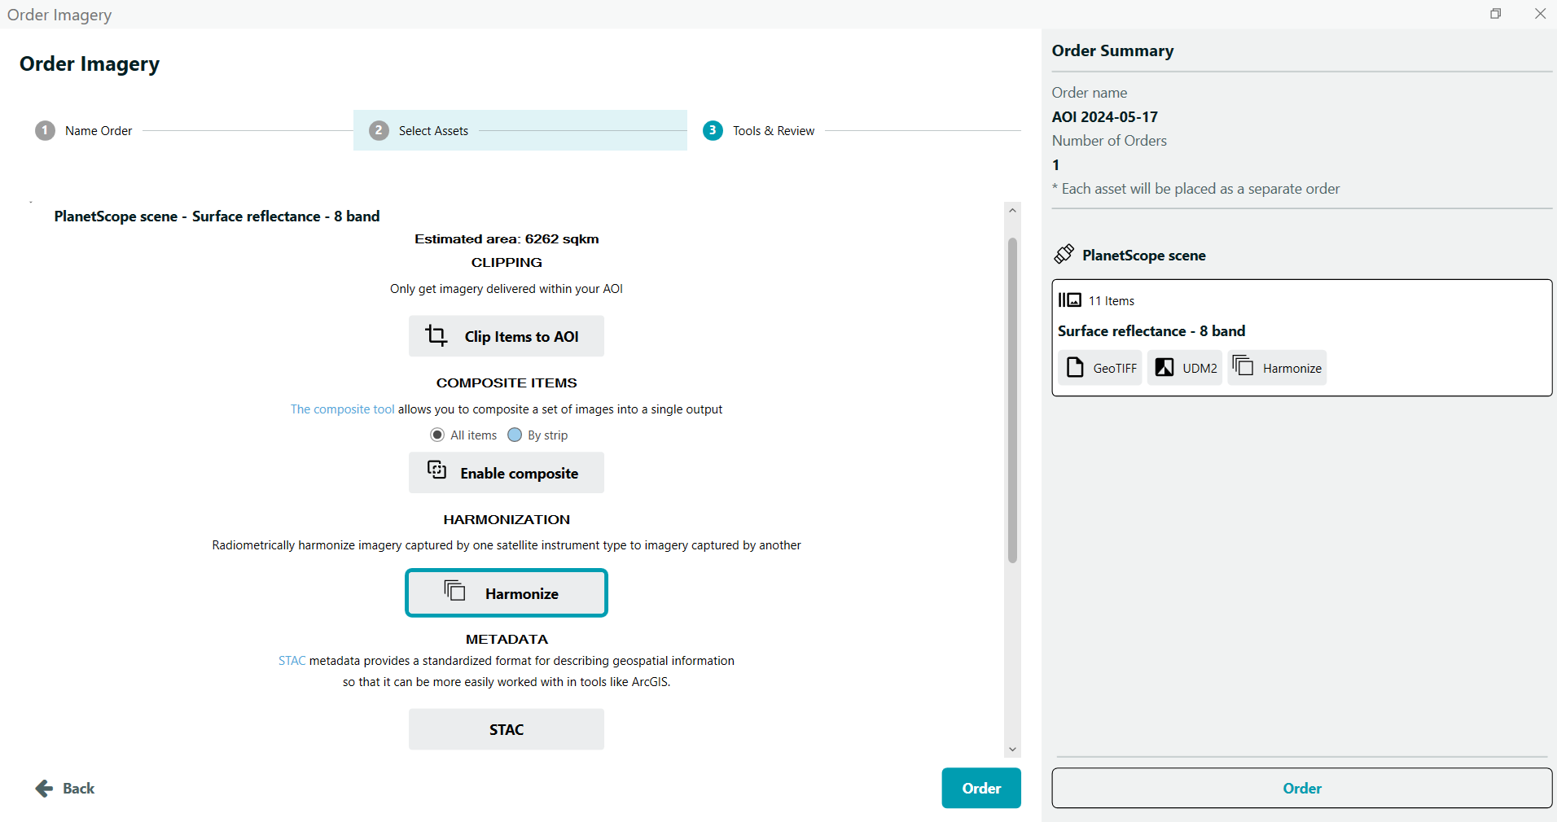Image resolution: width=1557 pixels, height=822 pixels.
Task: Click the Back label at the bottom left
Action: [79, 788]
